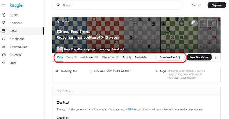Switch to the Tasks (1) tab
Image resolution: width=229 pixels, height=119 pixels.
pyautogui.click(x=72, y=57)
